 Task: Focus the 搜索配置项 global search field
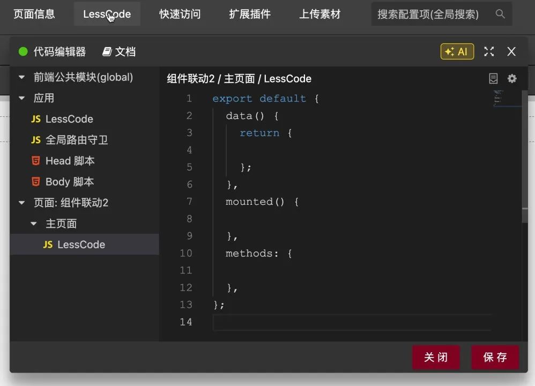(x=442, y=14)
